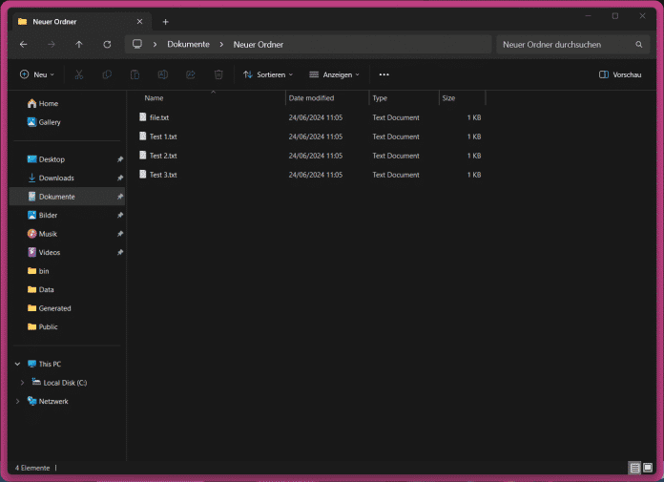664x482 pixels.
Task: Toggle the Vorschau preview pane
Action: point(619,74)
